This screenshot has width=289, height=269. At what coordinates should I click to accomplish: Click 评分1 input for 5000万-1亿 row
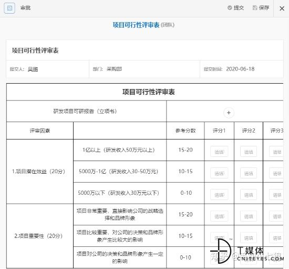click(x=219, y=173)
